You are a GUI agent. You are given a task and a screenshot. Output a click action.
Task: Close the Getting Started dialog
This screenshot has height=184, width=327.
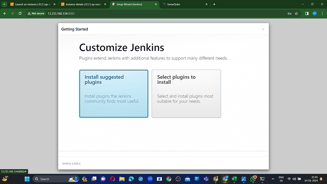(263, 29)
